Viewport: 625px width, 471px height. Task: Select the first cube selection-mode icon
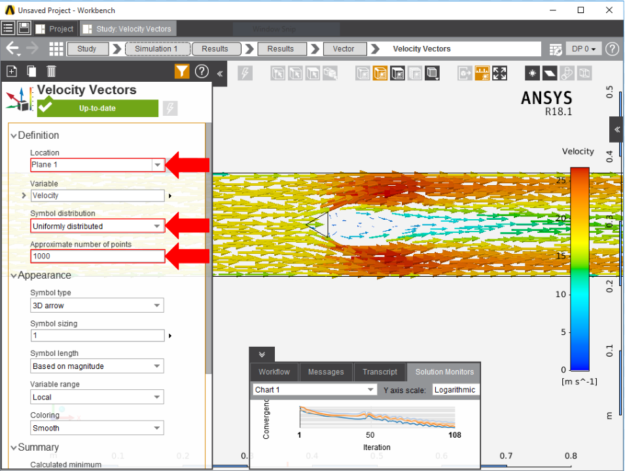pos(278,73)
